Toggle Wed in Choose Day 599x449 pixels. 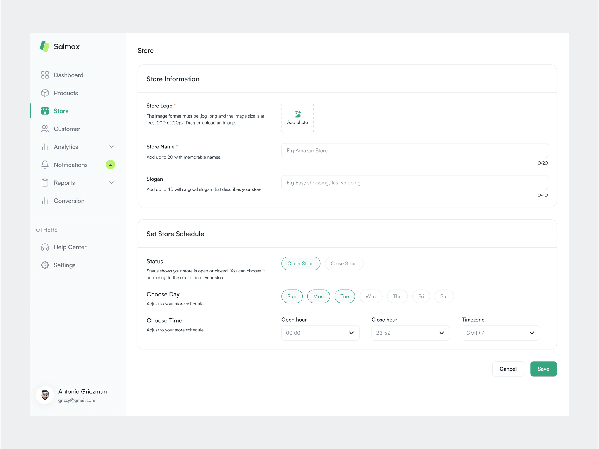pyautogui.click(x=371, y=296)
